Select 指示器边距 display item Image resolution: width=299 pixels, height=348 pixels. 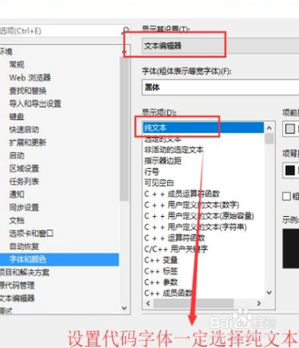tap(162, 161)
